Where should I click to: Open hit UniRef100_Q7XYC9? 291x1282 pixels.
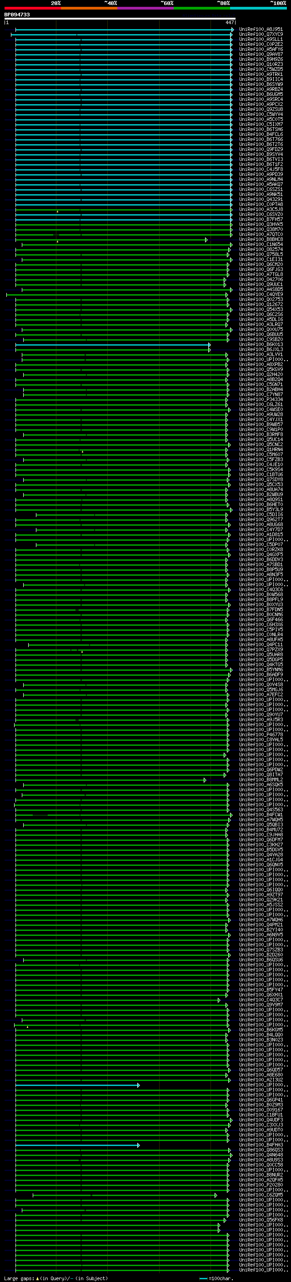tap(261, 35)
